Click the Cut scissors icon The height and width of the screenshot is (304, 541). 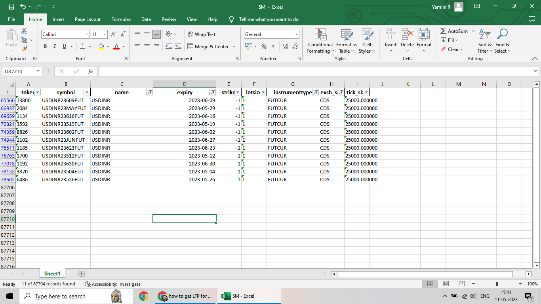[24, 31]
